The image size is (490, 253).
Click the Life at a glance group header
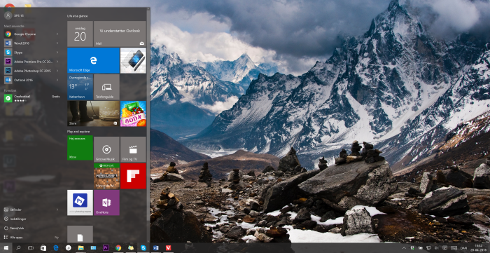(x=78, y=16)
